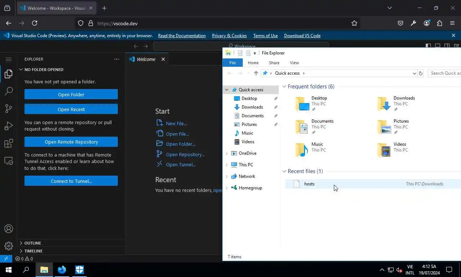Open the Manage gear icon in VS Code
Screen dimensions: 461x277
(x=9, y=246)
